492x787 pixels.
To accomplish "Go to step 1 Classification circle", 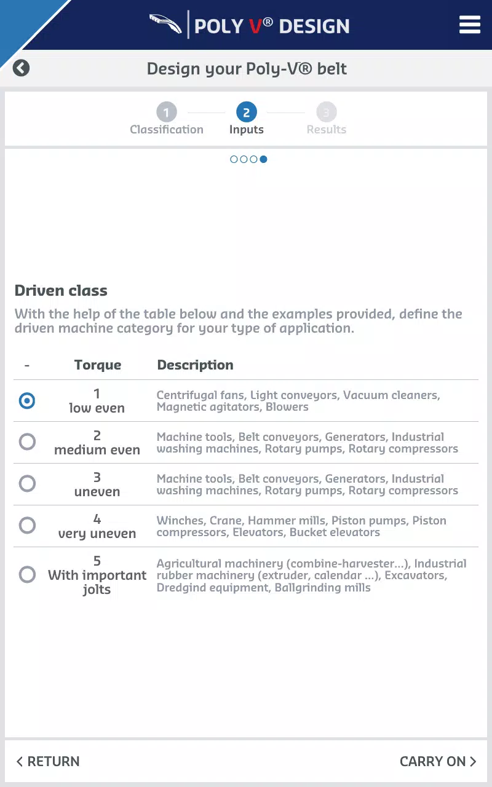I will (x=167, y=113).
